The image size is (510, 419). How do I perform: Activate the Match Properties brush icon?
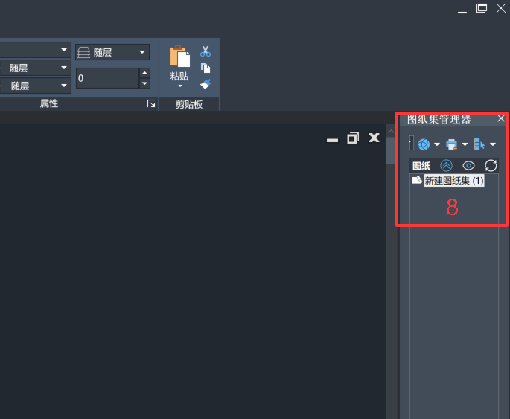[205, 85]
